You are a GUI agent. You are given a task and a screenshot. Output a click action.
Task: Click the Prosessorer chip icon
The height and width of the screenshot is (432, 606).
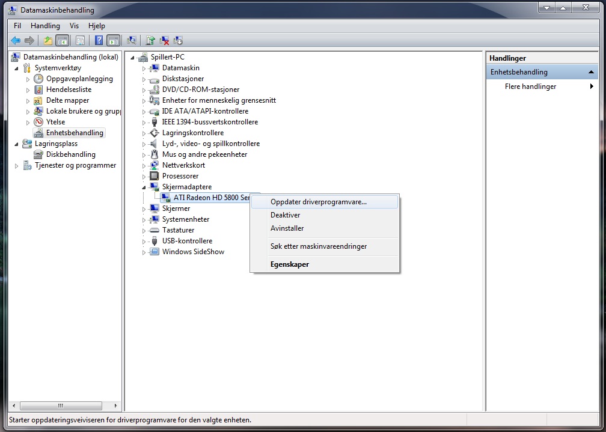[154, 176]
